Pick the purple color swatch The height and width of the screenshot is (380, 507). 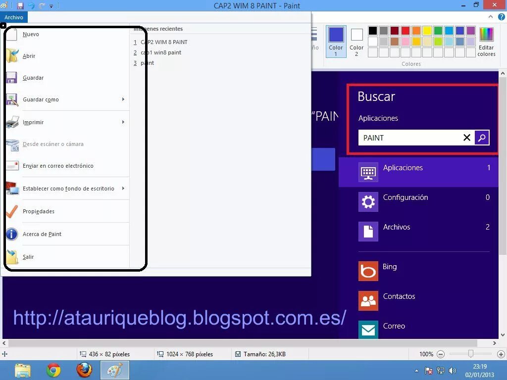point(471,30)
